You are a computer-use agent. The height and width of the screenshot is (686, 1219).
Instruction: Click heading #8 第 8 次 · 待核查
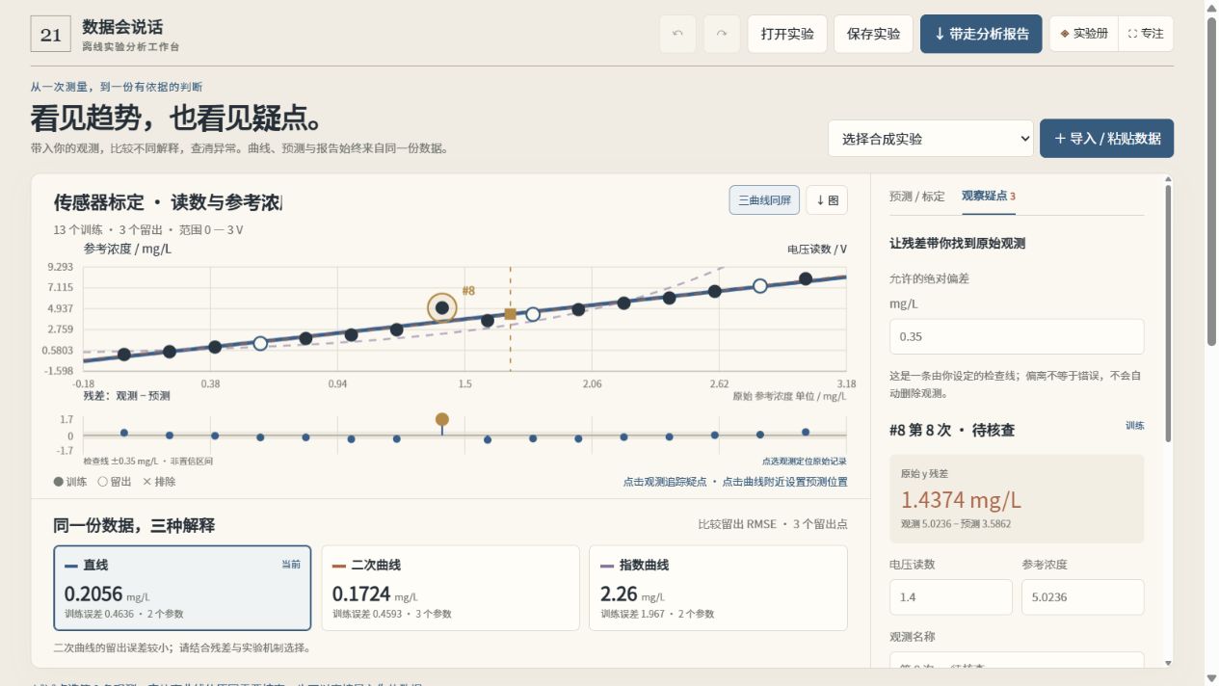click(952, 430)
